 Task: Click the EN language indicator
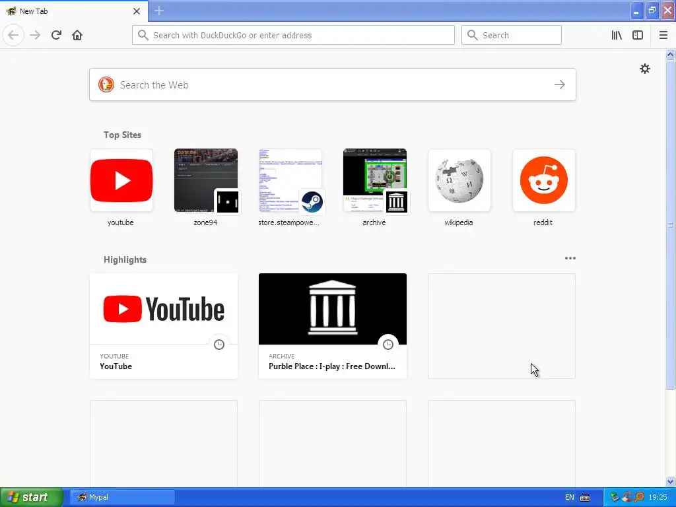[570, 497]
